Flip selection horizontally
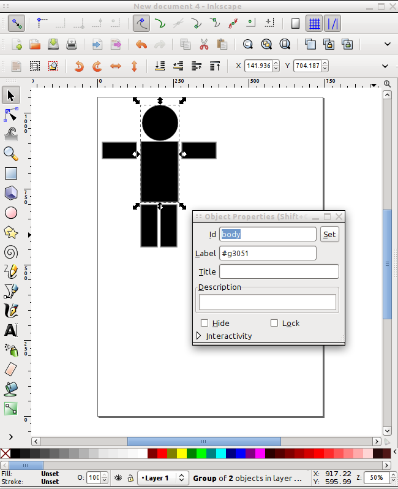Image resolution: width=398 pixels, height=489 pixels. pos(116,66)
